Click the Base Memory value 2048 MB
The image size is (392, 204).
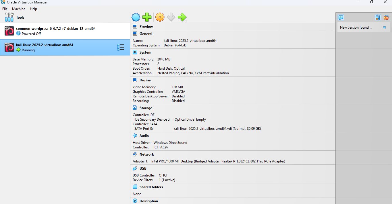click(164, 59)
